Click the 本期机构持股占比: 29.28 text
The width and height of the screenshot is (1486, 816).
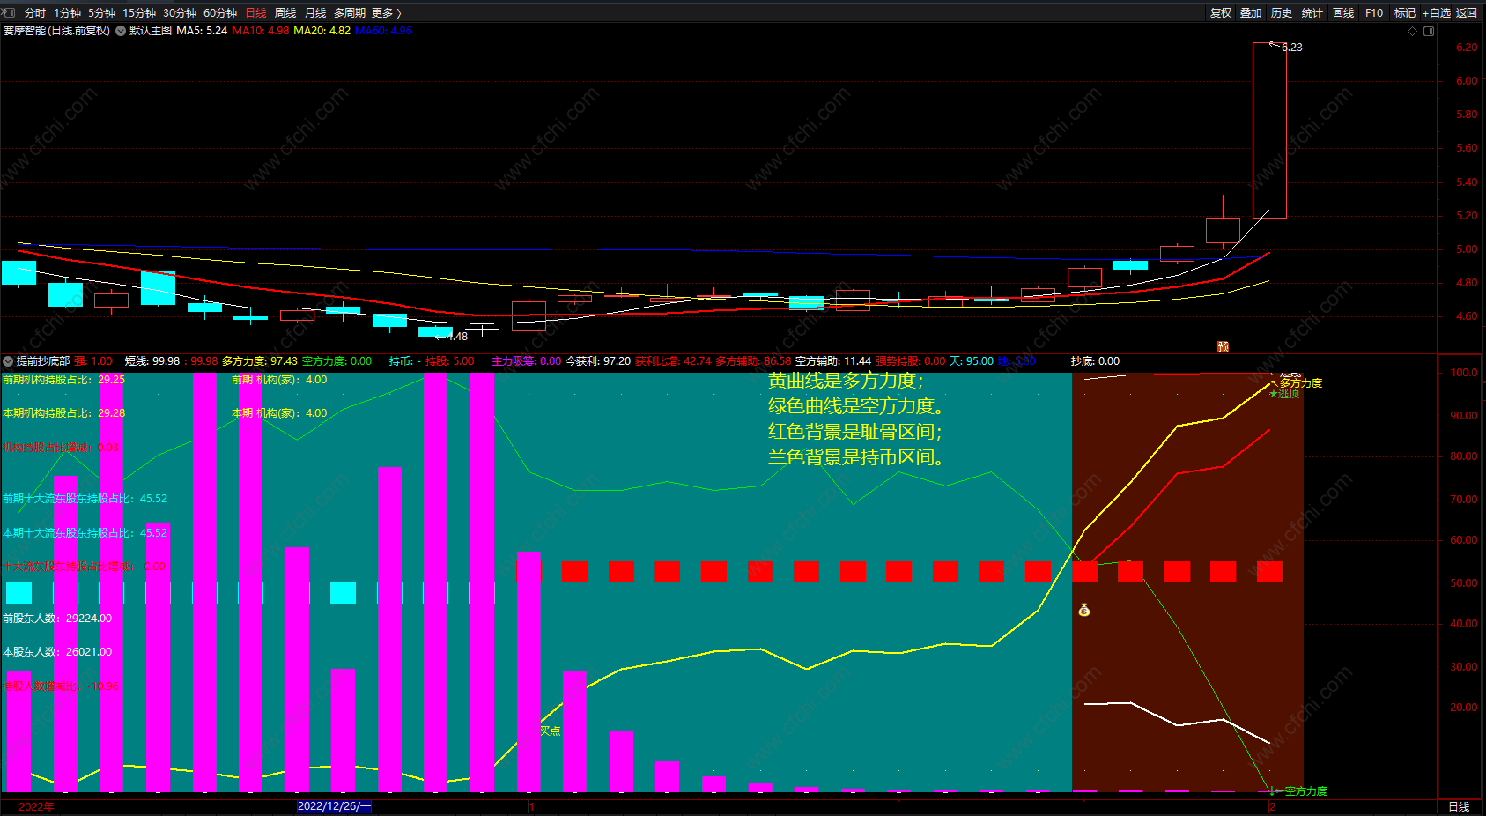63,413
